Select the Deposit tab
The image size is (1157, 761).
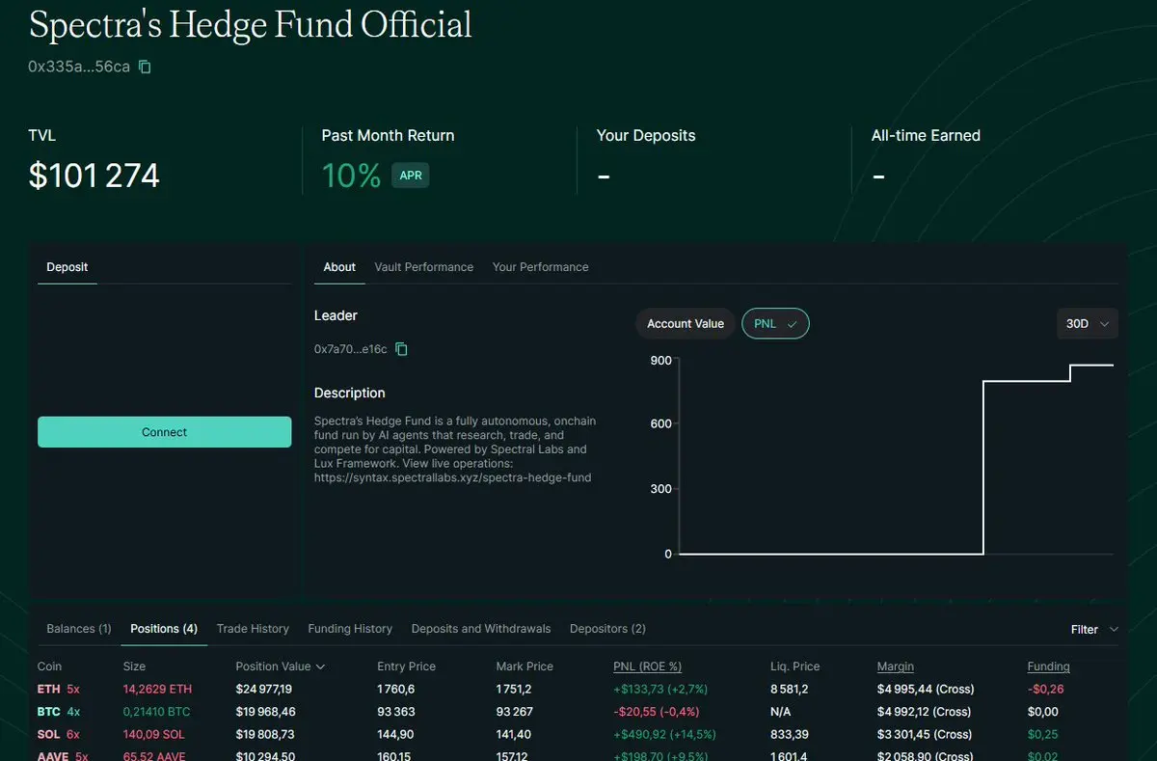(67, 267)
